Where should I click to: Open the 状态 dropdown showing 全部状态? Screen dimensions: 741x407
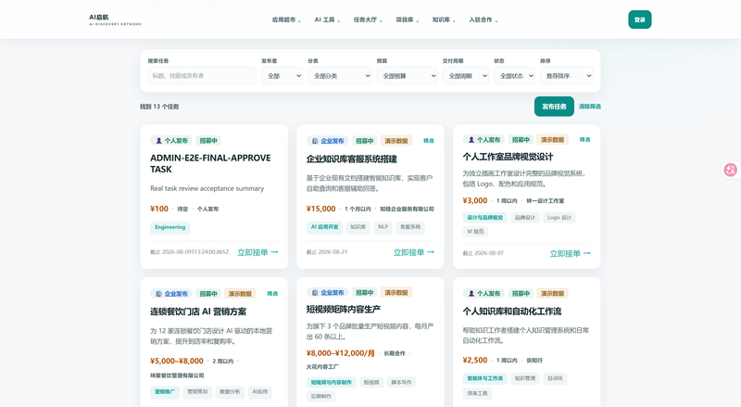pyautogui.click(x=514, y=76)
